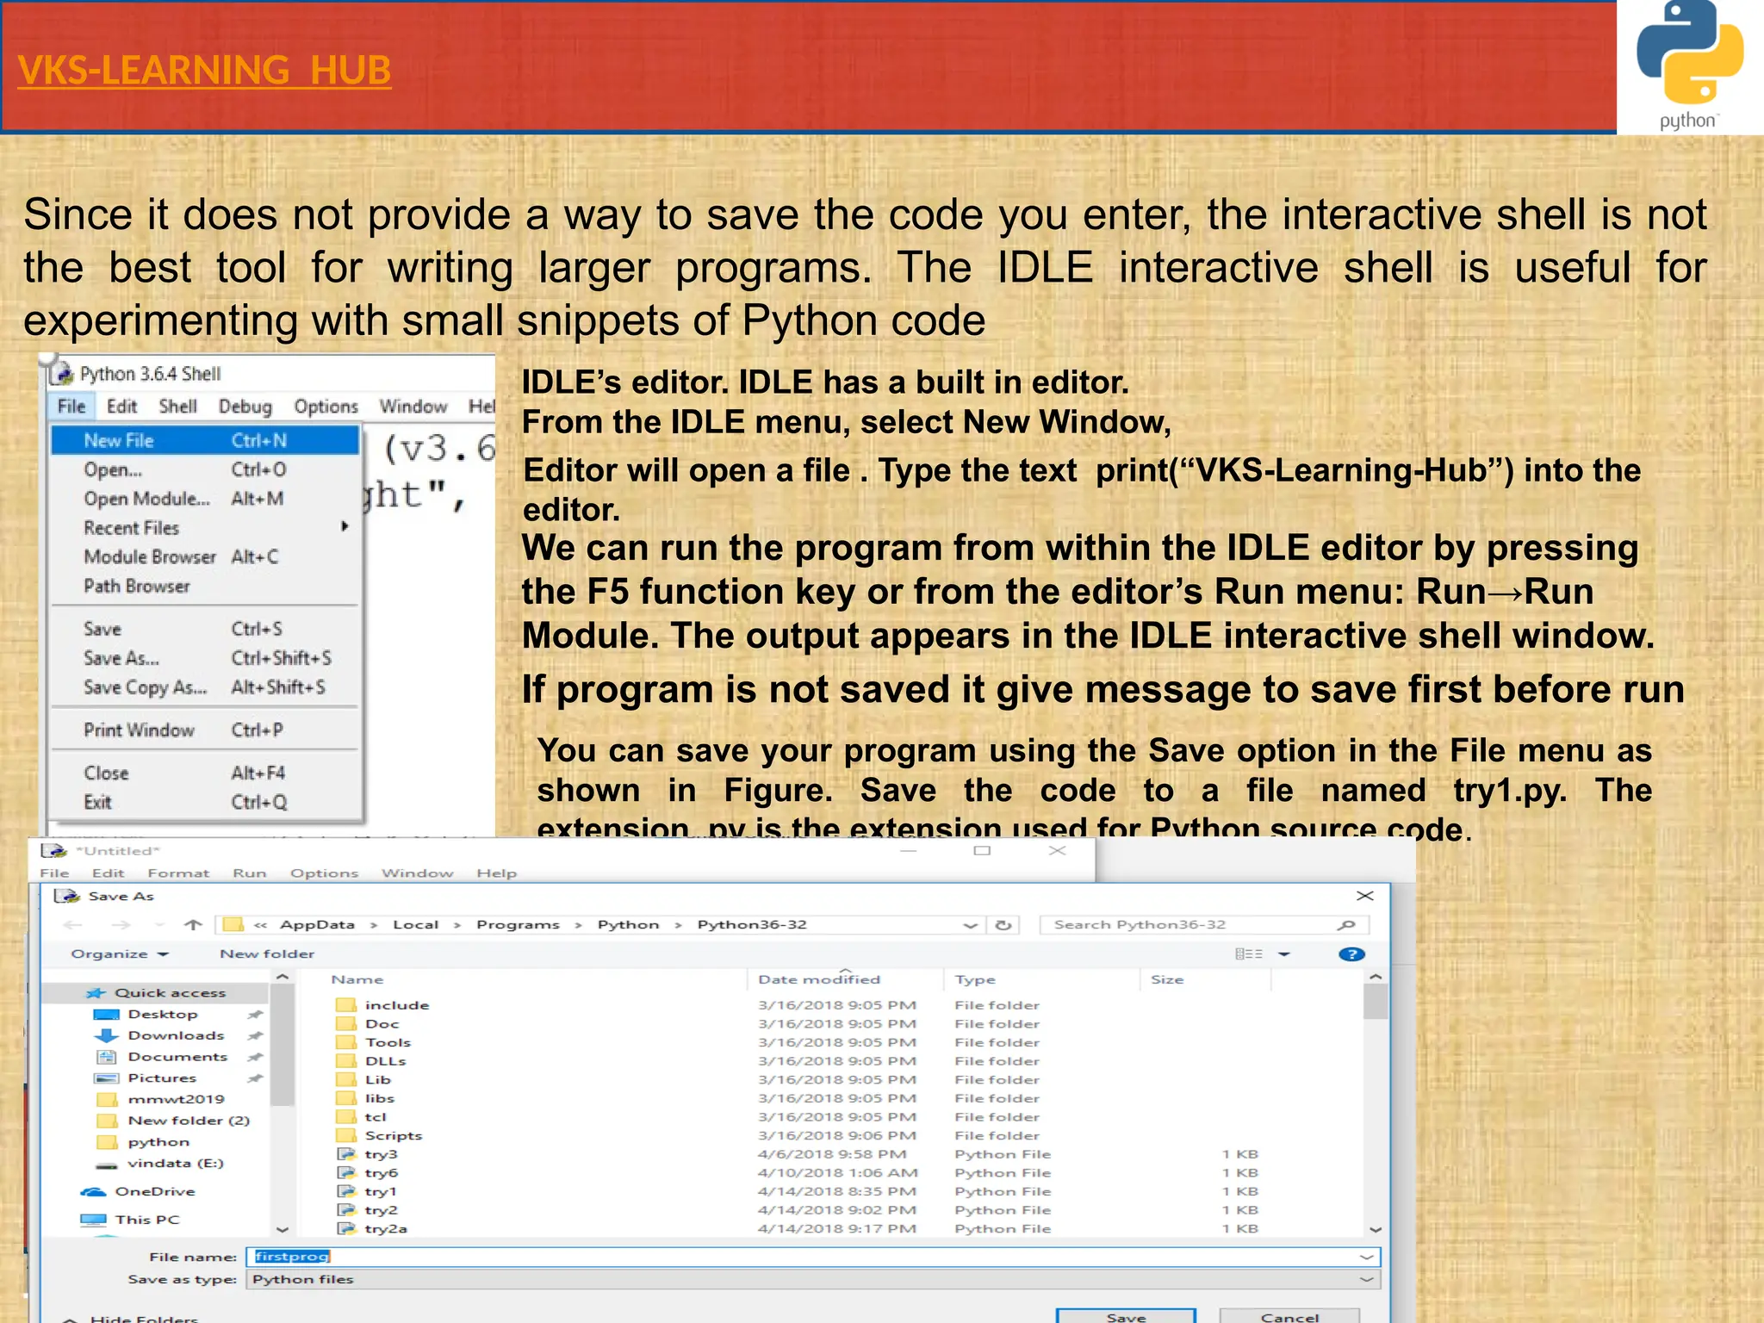
Task: Choose Save Copy As... menu entry
Action: 205,687
